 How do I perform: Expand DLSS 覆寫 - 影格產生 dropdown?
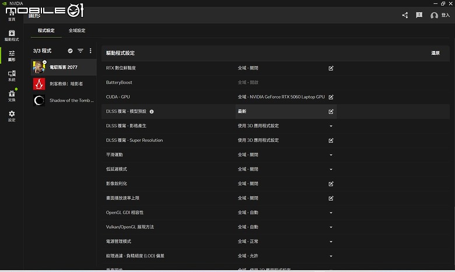[331, 126]
